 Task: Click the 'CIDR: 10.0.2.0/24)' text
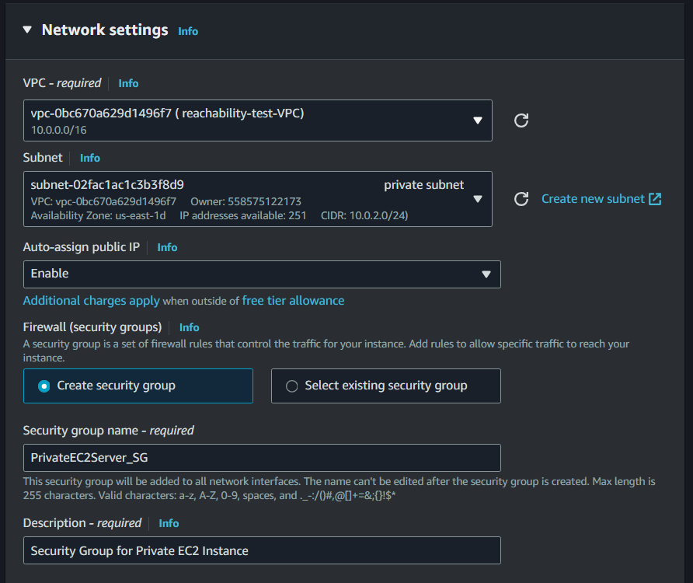click(364, 215)
